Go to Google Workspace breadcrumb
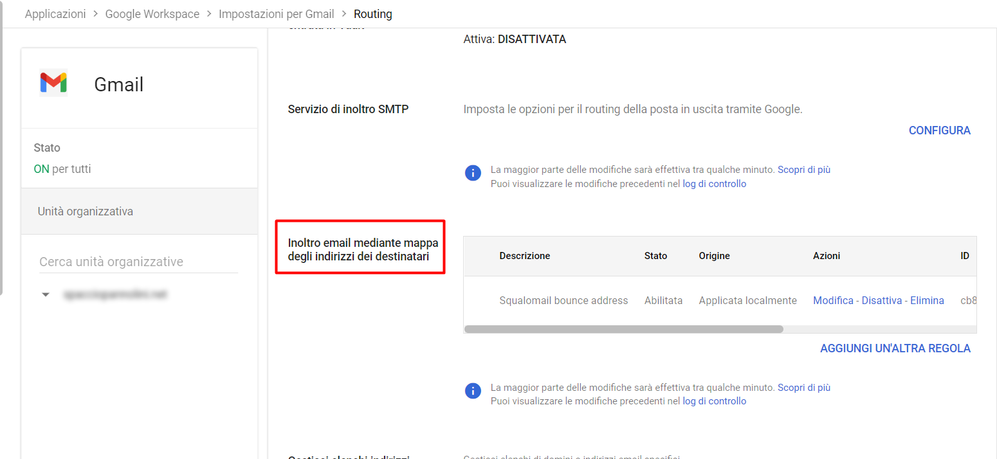 click(x=152, y=14)
